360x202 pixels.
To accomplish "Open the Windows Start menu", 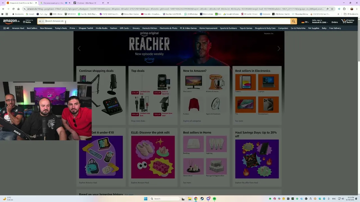I will (x=145, y=199).
